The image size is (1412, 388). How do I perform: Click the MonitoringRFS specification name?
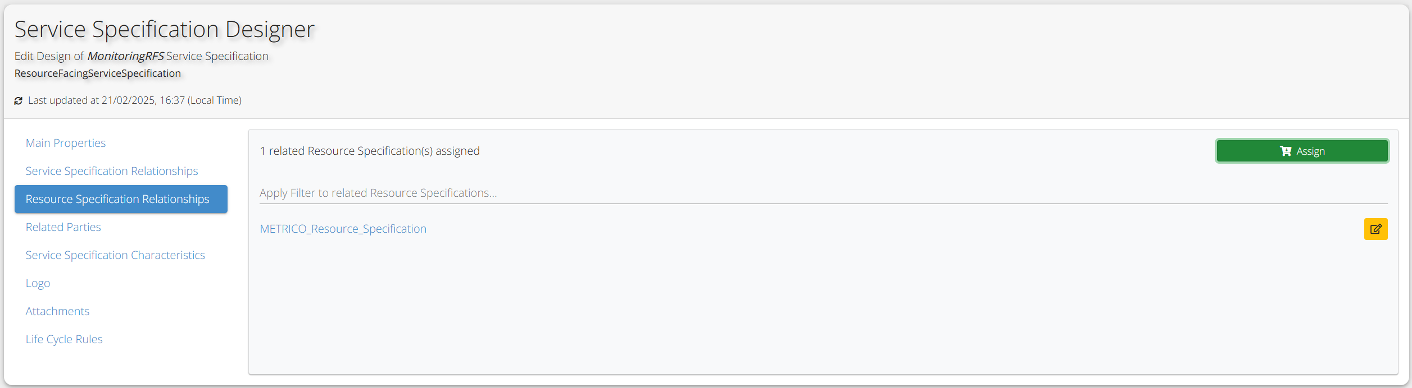click(x=126, y=56)
